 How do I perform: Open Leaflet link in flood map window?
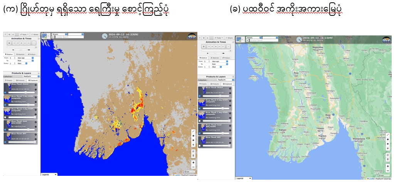pyautogui.click(x=177, y=175)
